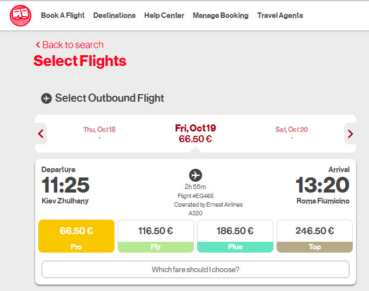This screenshot has height=291, width=369.
Task: Open the Travel Agents section
Action: pos(280,15)
